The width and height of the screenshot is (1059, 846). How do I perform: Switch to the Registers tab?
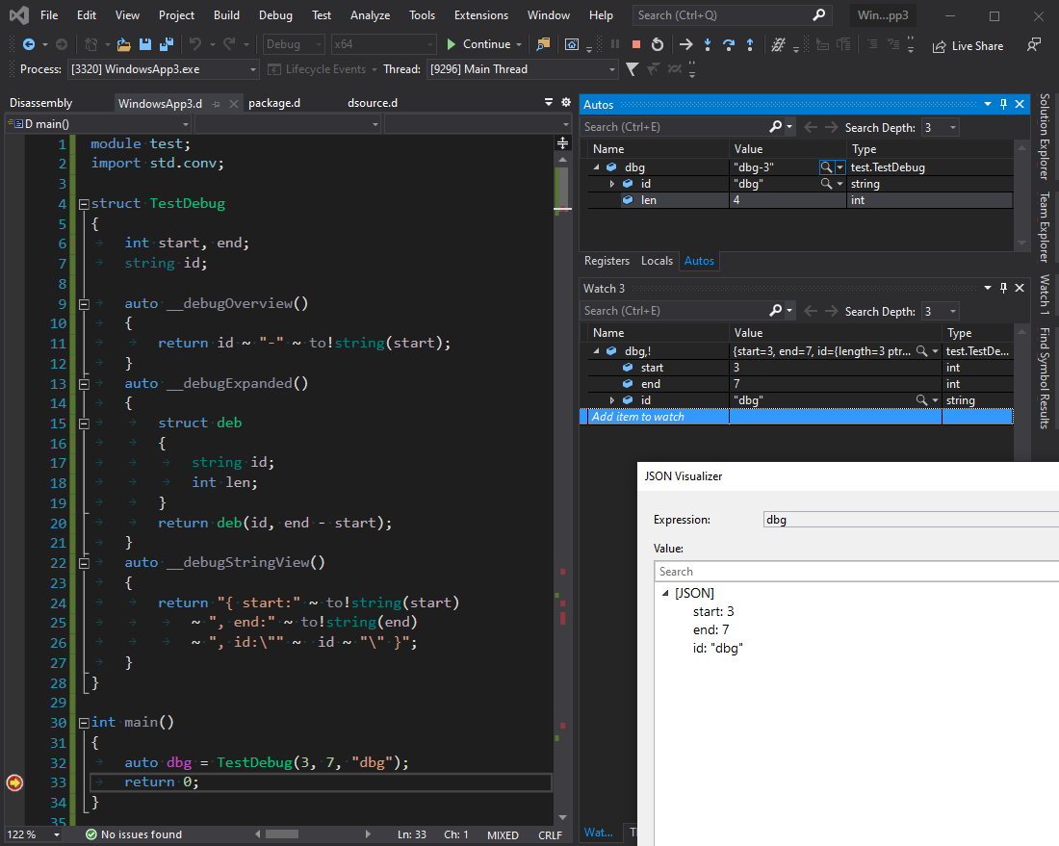click(607, 261)
